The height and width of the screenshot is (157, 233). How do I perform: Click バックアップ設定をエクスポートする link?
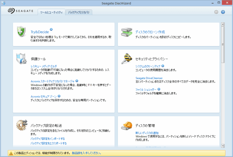pyautogui.click(x=49, y=143)
